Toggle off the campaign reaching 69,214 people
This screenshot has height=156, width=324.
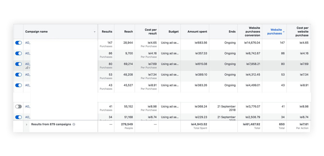18,64
